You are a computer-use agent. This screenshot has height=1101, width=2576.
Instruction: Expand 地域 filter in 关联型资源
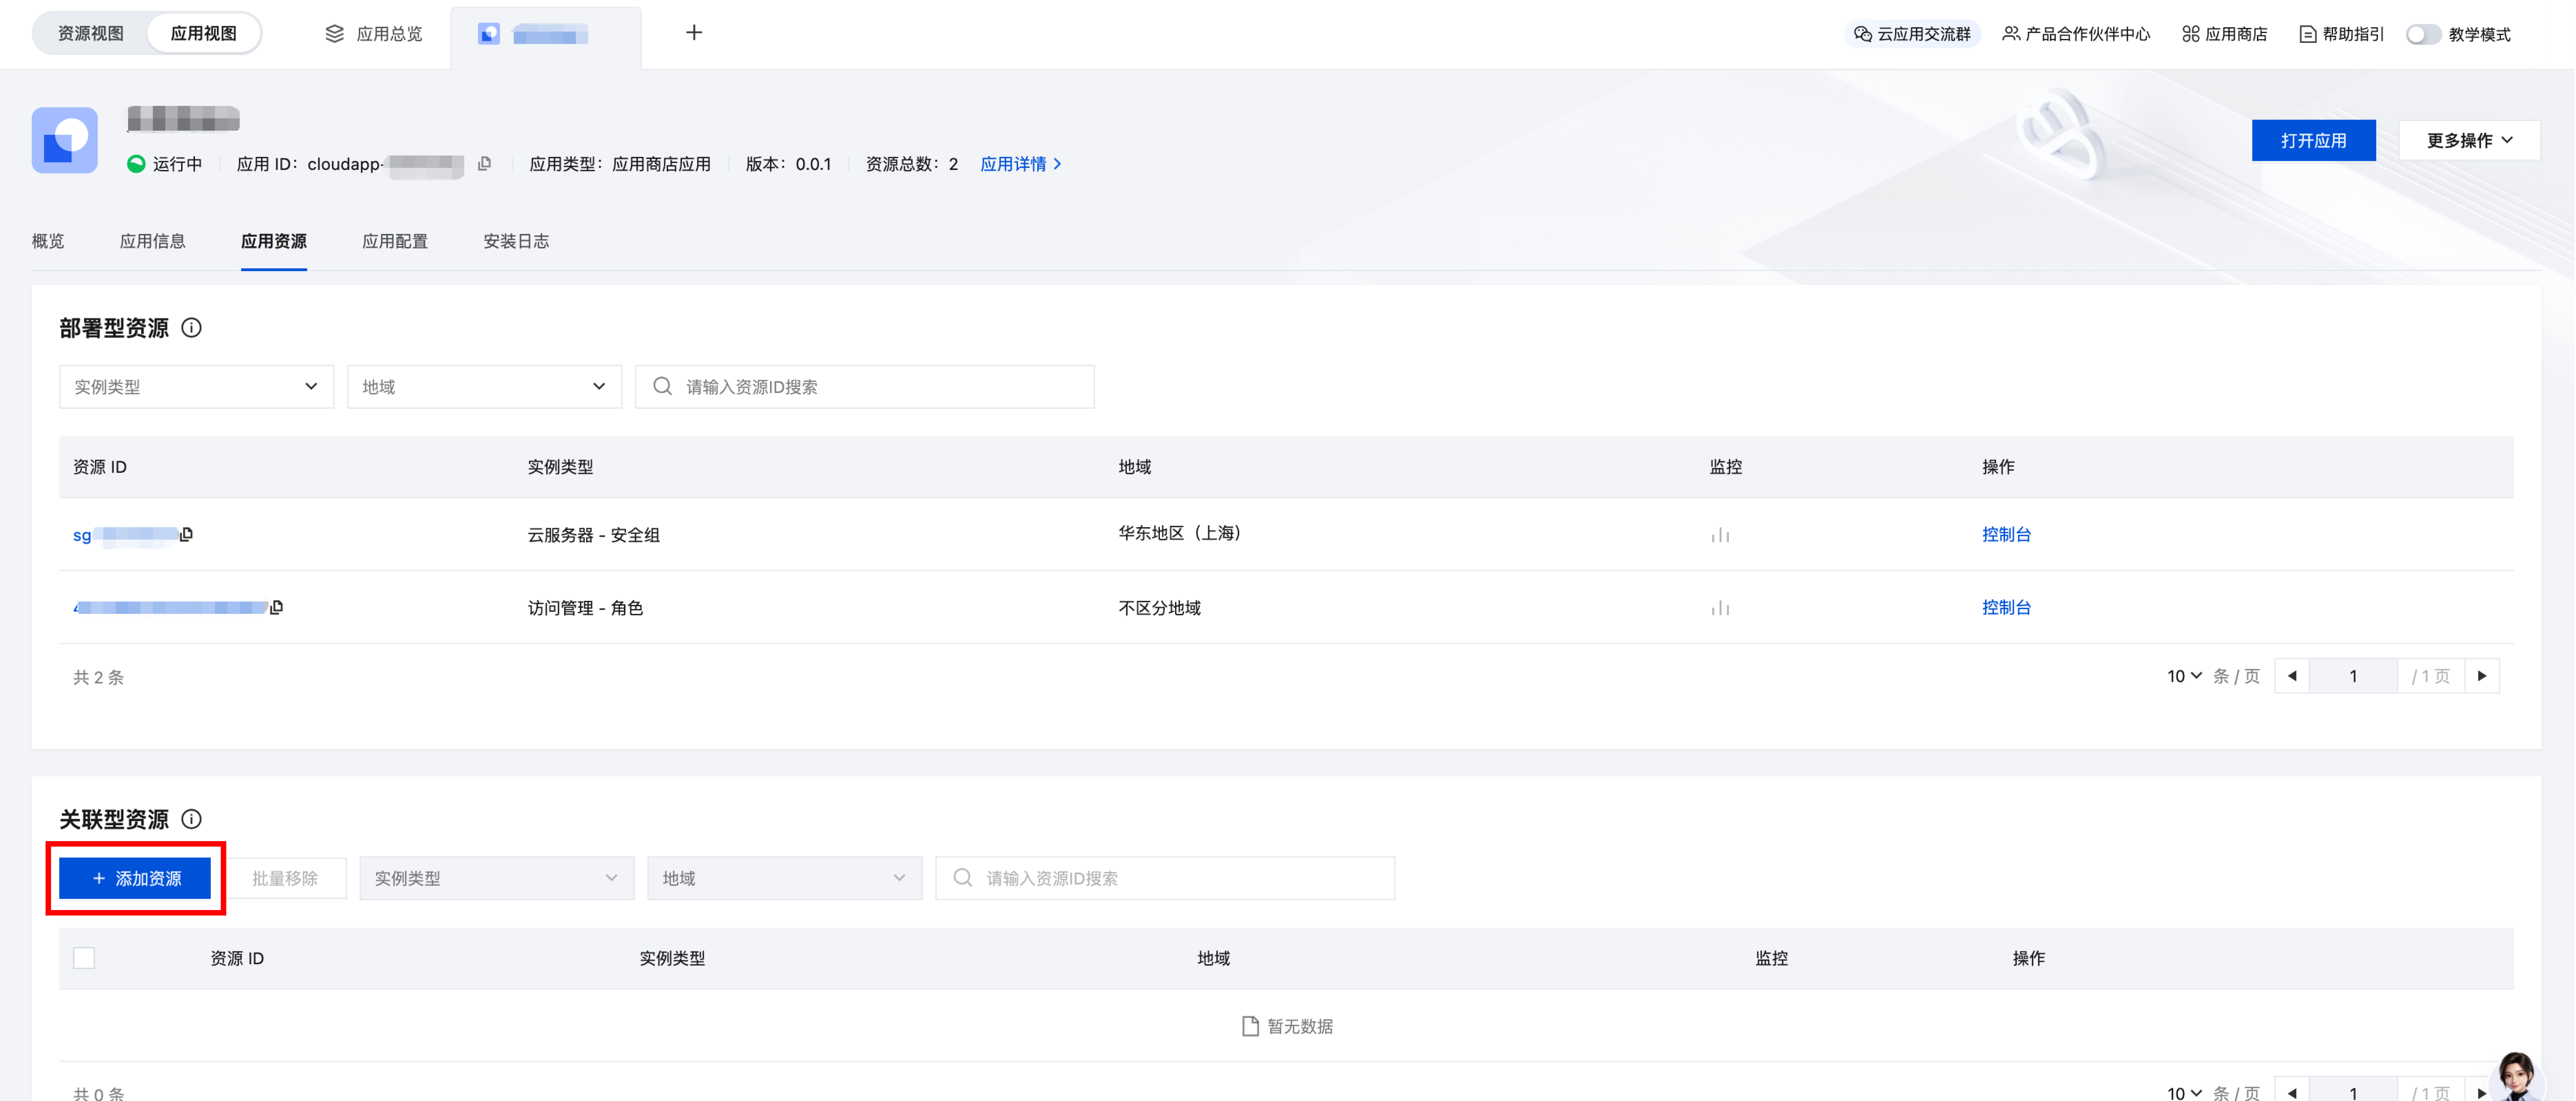[785, 878]
